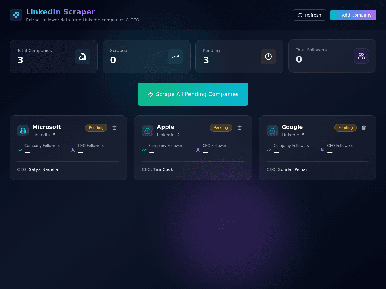Click the LinkedIn Scraper sparkle logo icon
Image resolution: width=386 pixels, height=289 pixels.
(16, 15)
